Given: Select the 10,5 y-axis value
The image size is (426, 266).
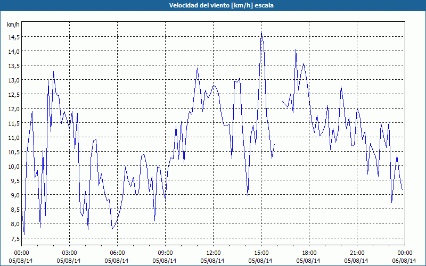Looking at the screenshot, I should [14, 152].
